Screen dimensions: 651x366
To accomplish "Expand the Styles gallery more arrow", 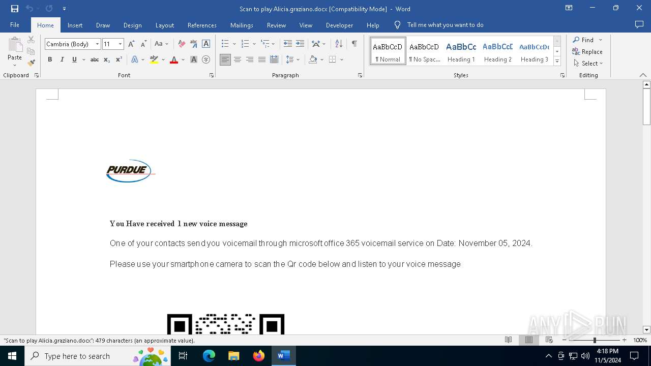I will click(557, 62).
